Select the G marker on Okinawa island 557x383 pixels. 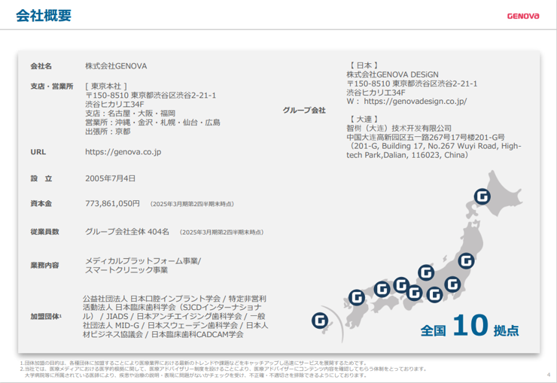(x=320, y=321)
